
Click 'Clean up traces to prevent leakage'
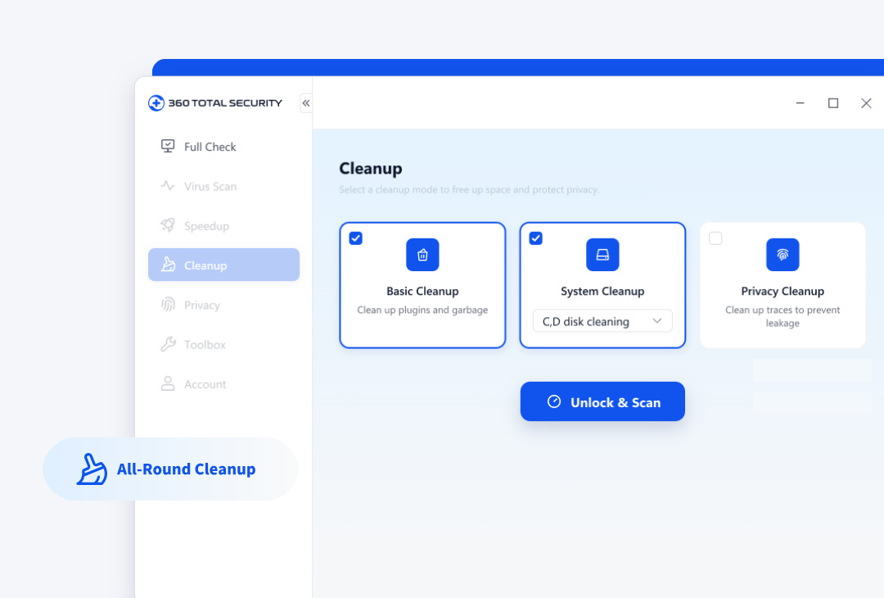tap(783, 316)
